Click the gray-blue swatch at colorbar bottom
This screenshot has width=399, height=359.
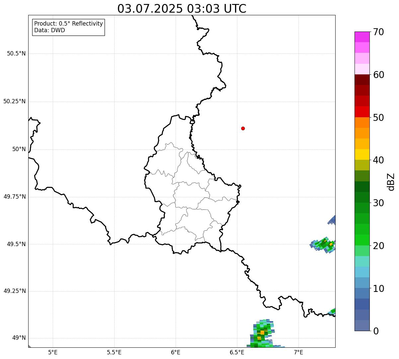click(362, 325)
